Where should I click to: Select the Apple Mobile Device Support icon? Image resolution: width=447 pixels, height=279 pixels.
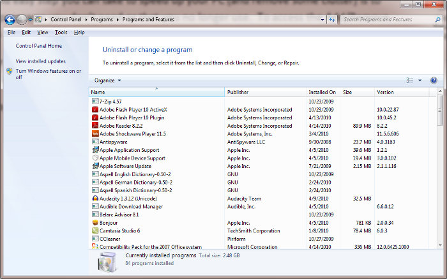[x=95, y=158]
